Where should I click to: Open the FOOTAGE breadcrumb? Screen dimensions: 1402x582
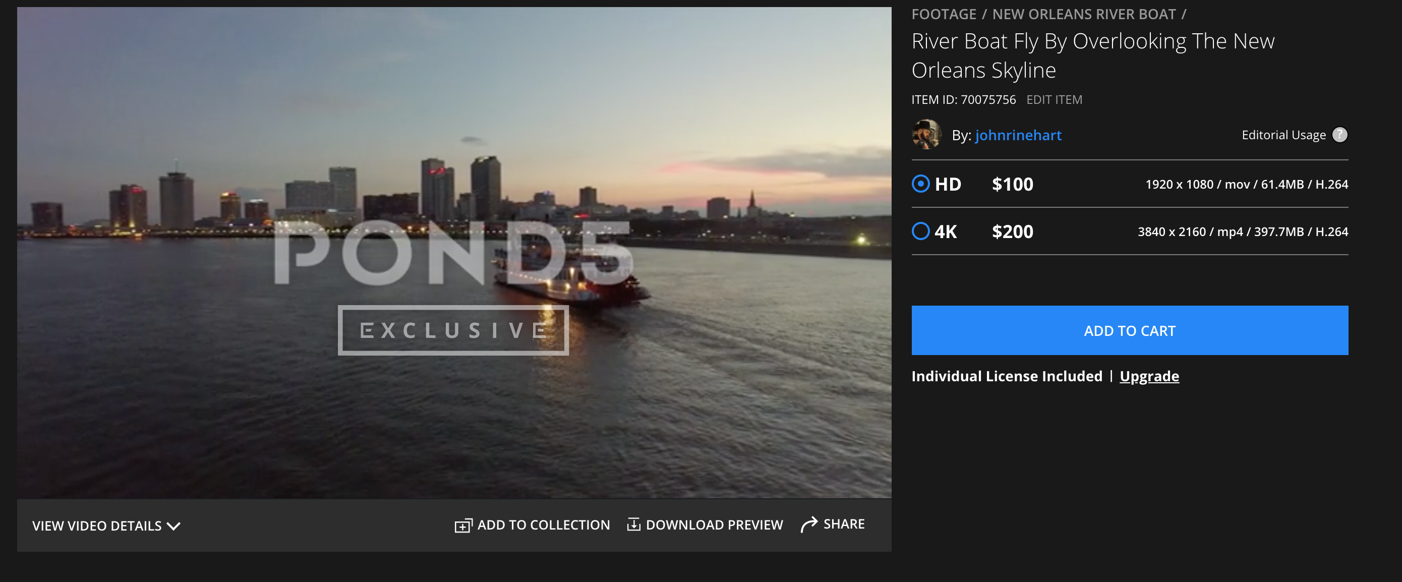(x=943, y=14)
